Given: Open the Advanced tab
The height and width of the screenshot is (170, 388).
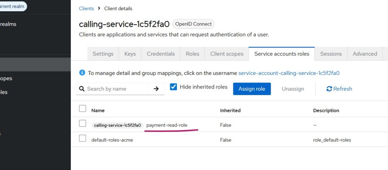Looking at the screenshot, I should pyautogui.click(x=365, y=54).
